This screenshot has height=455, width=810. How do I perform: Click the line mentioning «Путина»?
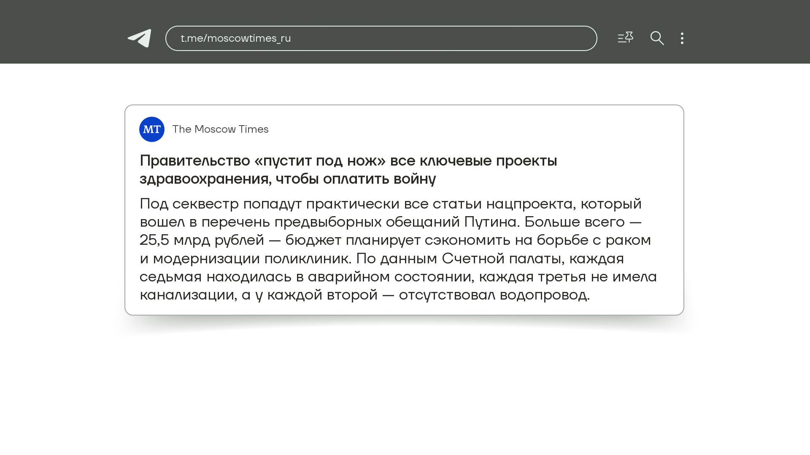point(390,222)
